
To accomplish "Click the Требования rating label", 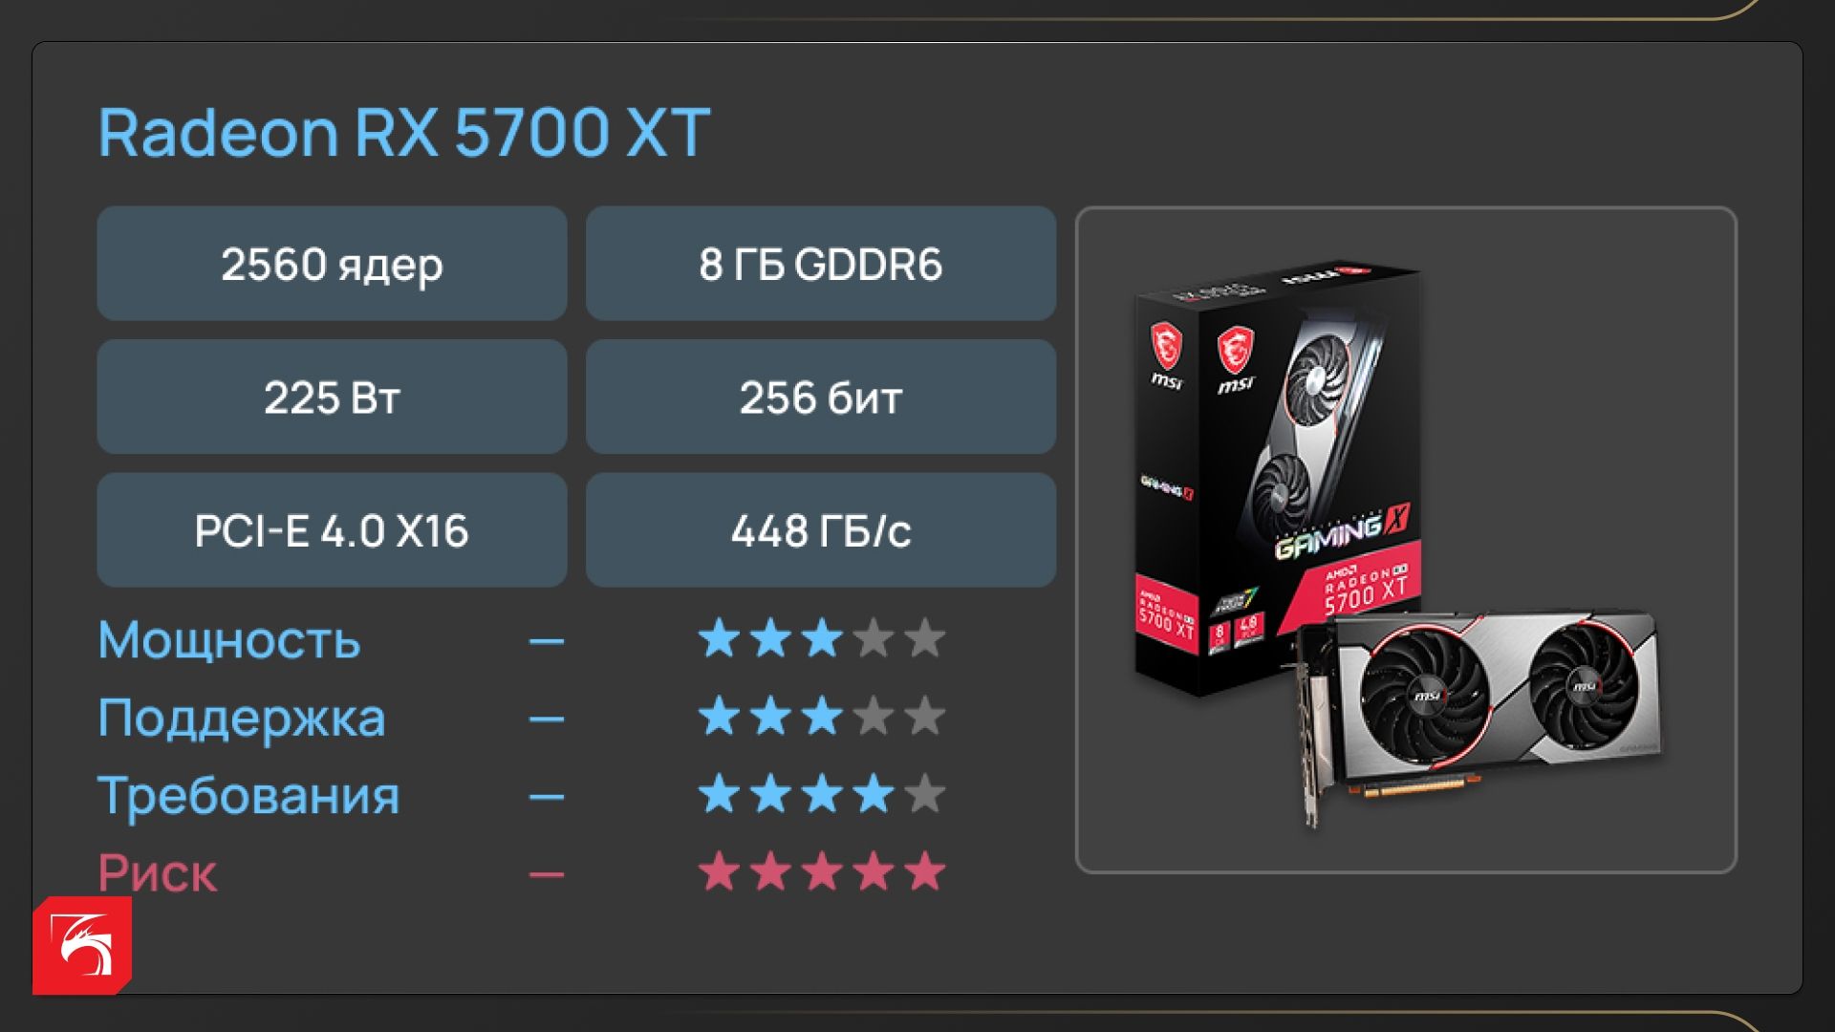I will [x=248, y=796].
